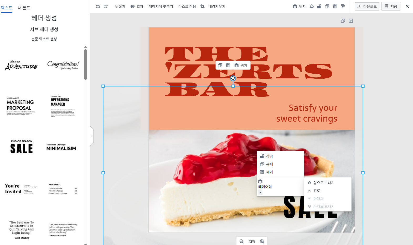Select the paint roller style copy icon

pos(343,6)
